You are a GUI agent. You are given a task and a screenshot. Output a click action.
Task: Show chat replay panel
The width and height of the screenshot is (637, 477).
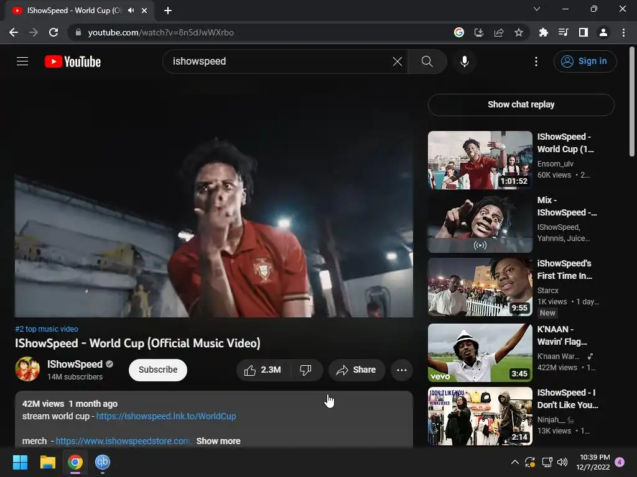point(521,104)
